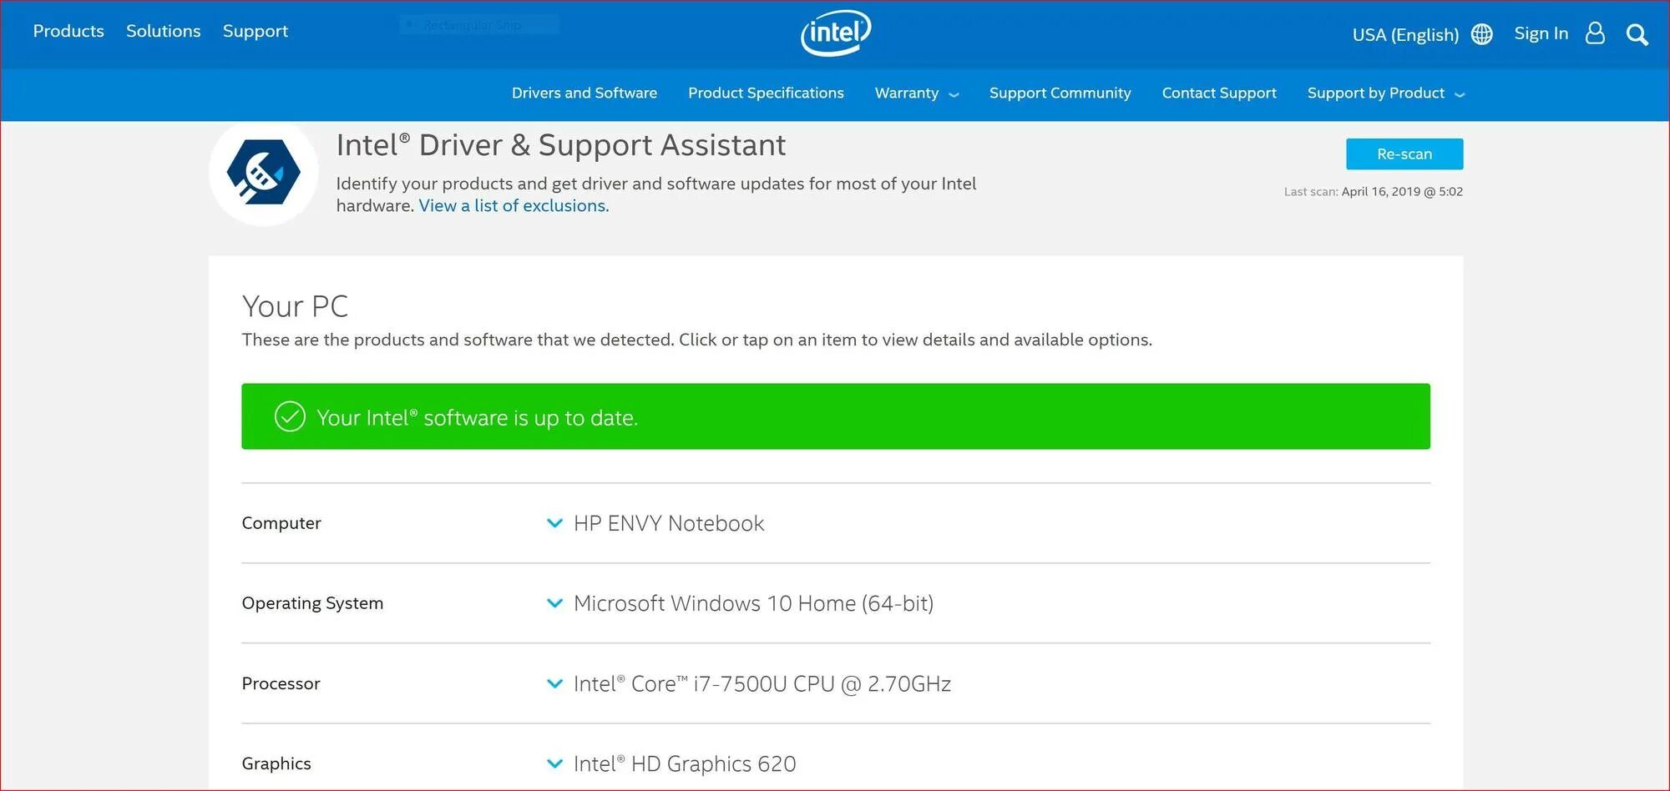Click the green banner checkmark icon

[x=290, y=416]
